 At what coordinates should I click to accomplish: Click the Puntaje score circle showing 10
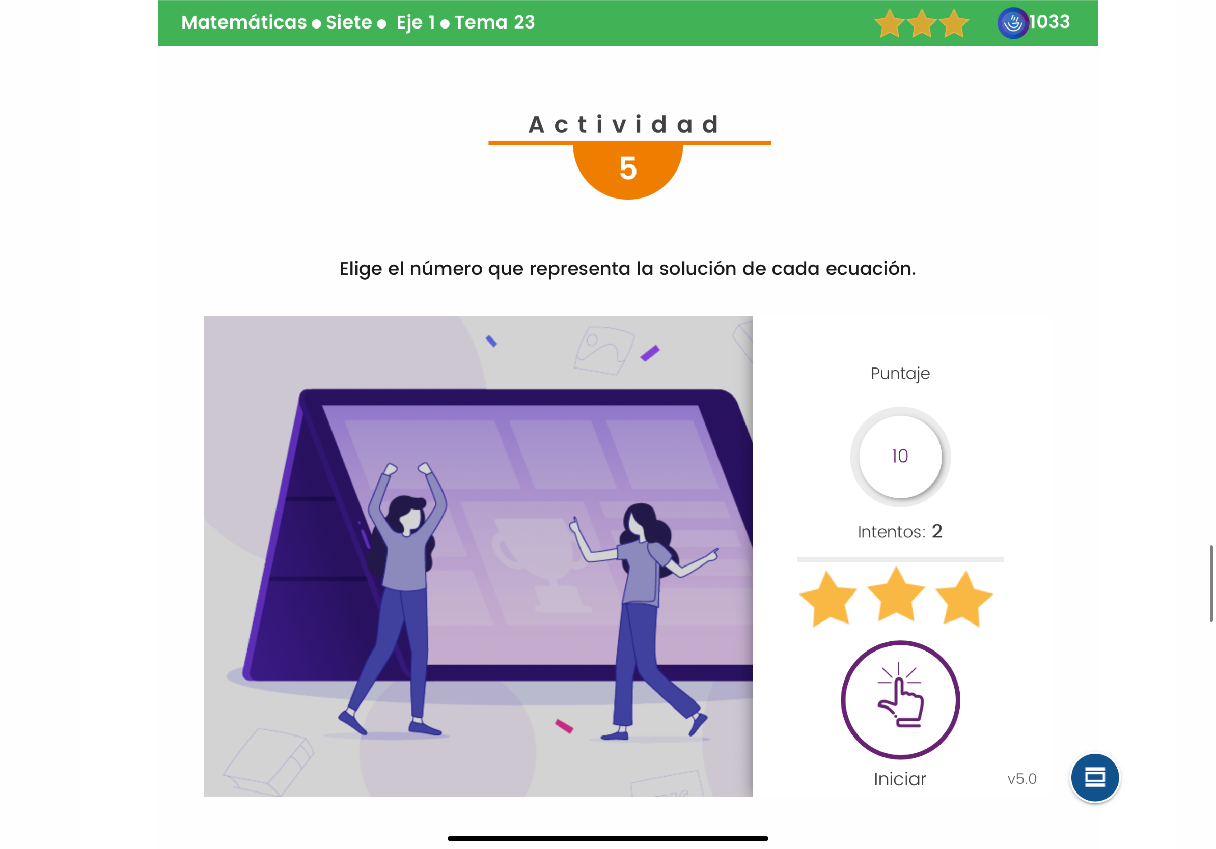[x=900, y=456]
